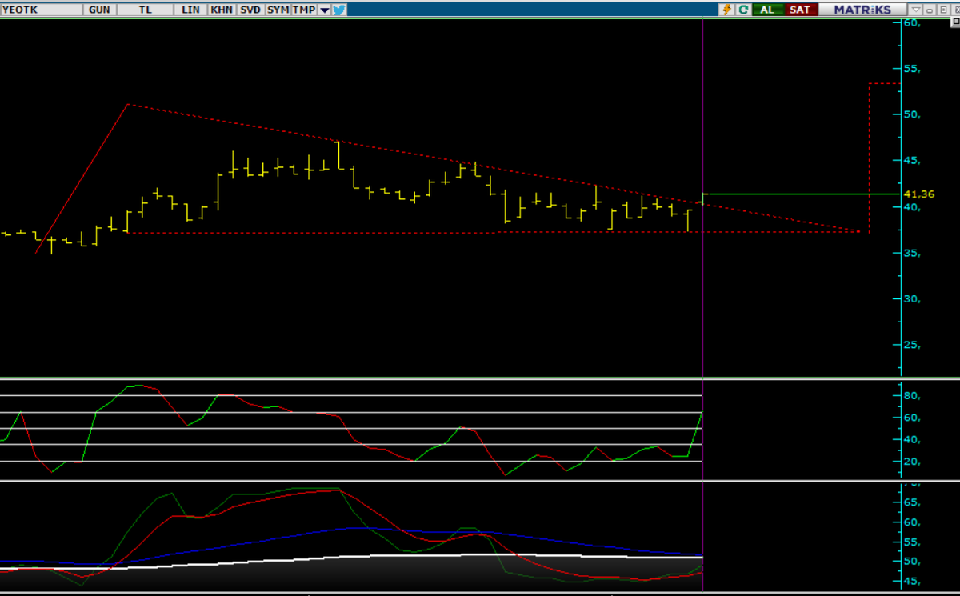Screen dimensions: 960x596
Task: Toggle the LIN scale button
Action: [190, 10]
